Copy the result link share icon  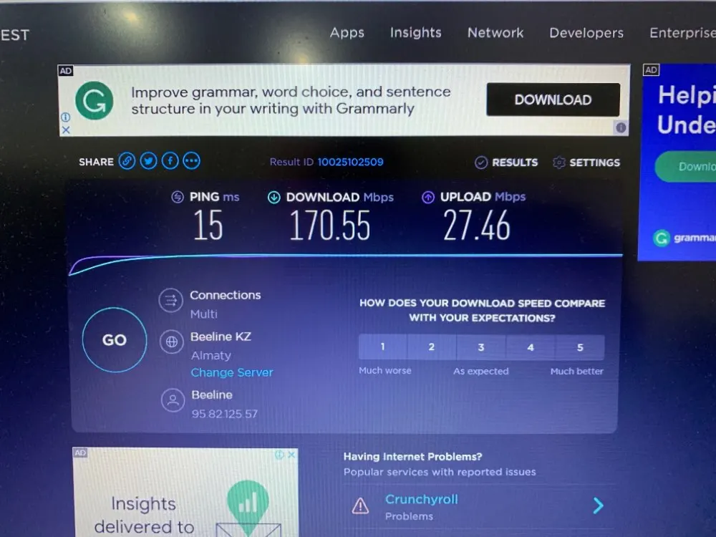[127, 161]
